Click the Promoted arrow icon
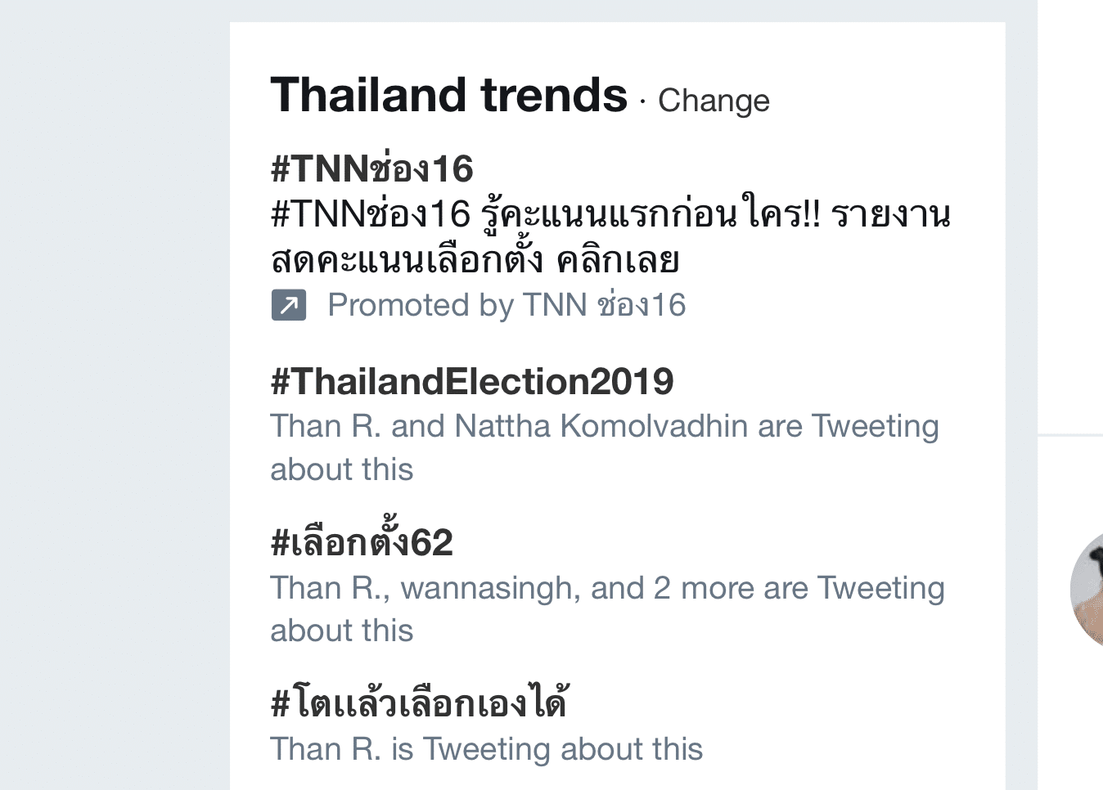This screenshot has width=1103, height=790. [289, 305]
